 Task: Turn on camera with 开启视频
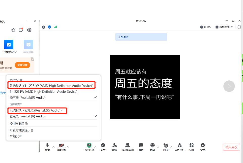tap(61, 147)
